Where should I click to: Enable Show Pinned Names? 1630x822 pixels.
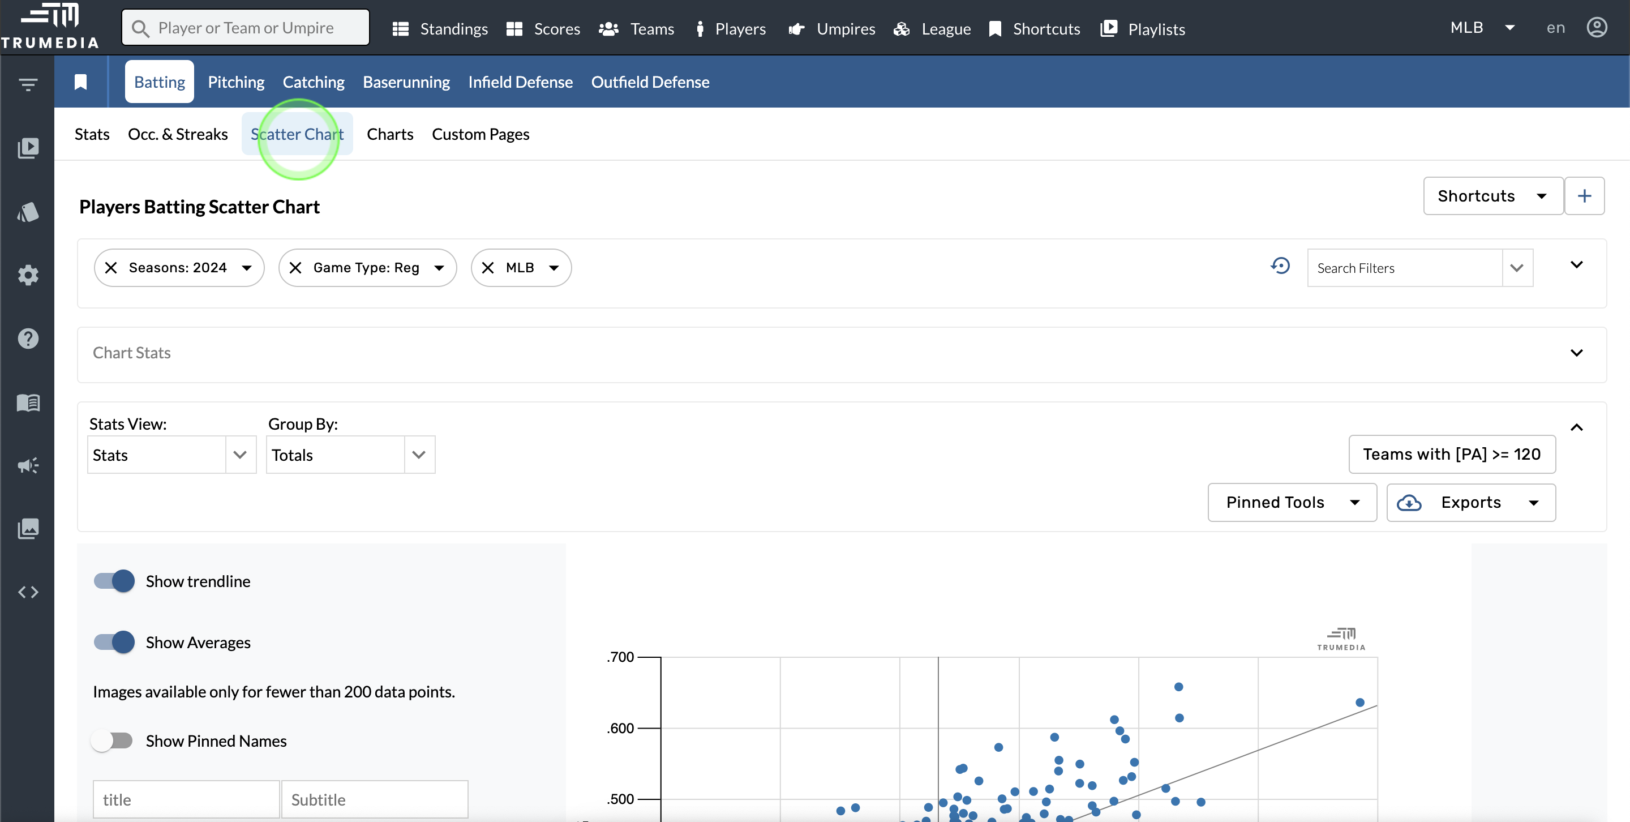[113, 740]
